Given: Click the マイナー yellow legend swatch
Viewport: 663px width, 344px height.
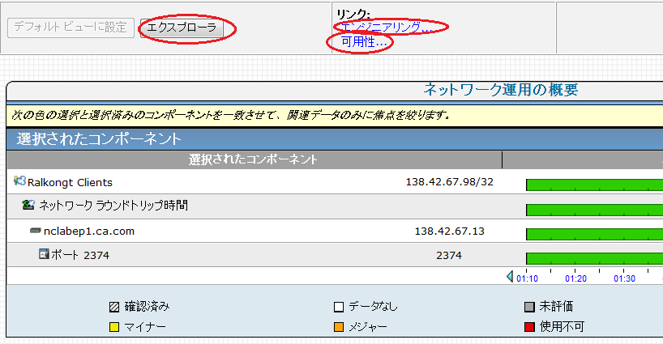Looking at the screenshot, I should (x=114, y=327).
